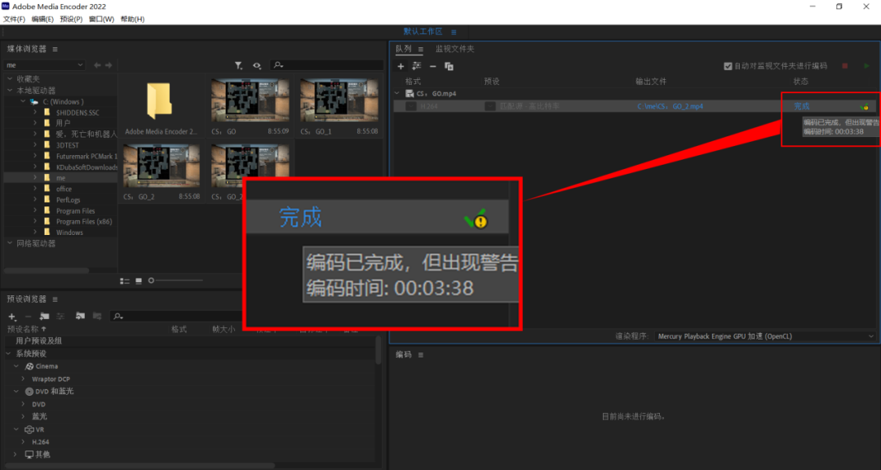Open the 编辑(E) menu
This screenshot has width=881, height=470.
42,19
